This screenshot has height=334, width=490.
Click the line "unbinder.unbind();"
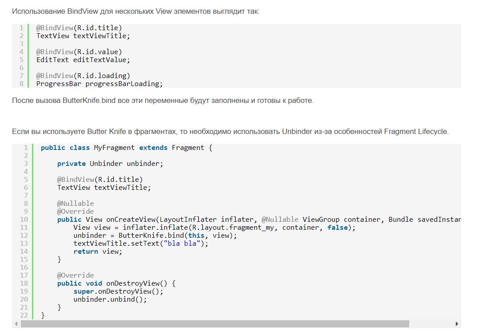click(110, 300)
